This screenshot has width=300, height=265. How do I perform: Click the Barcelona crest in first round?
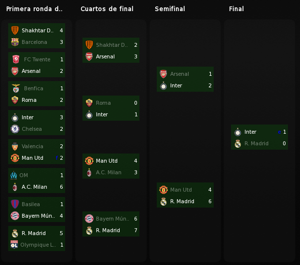click(x=15, y=42)
